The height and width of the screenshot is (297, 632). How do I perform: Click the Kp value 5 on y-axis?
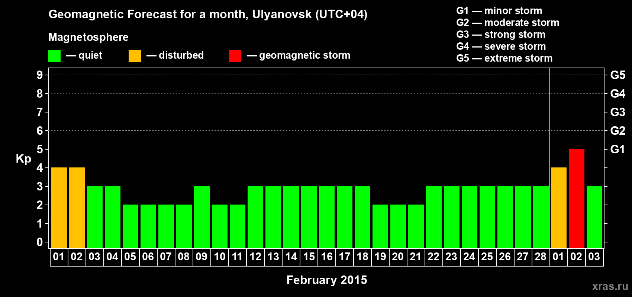click(x=40, y=149)
